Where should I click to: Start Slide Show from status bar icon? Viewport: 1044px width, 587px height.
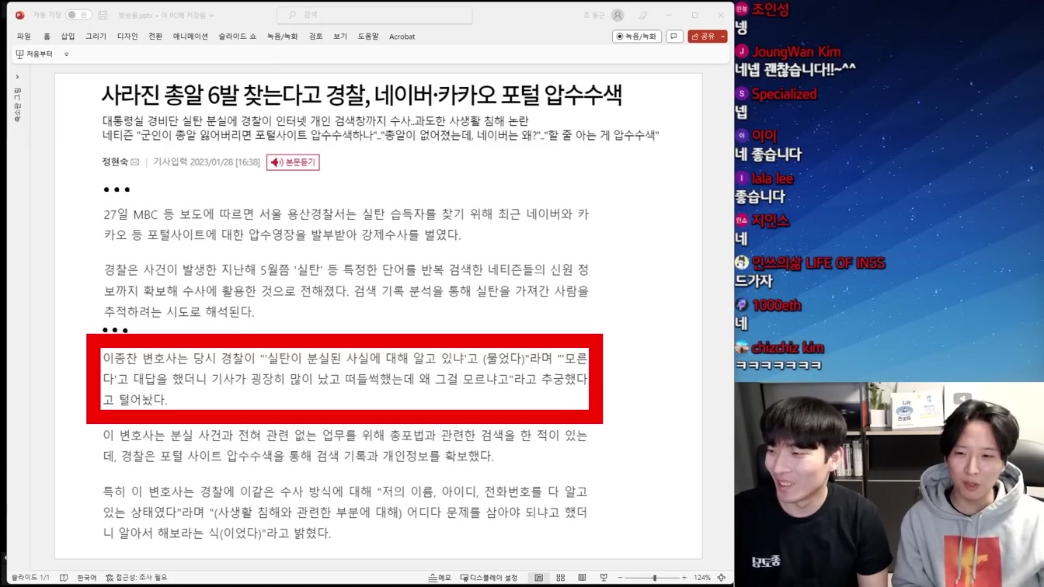click(604, 578)
